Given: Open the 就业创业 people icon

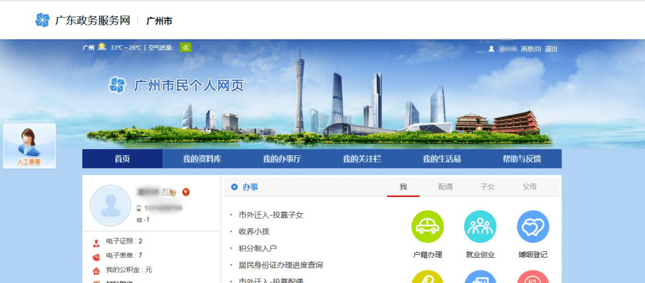Looking at the screenshot, I should pos(480,227).
